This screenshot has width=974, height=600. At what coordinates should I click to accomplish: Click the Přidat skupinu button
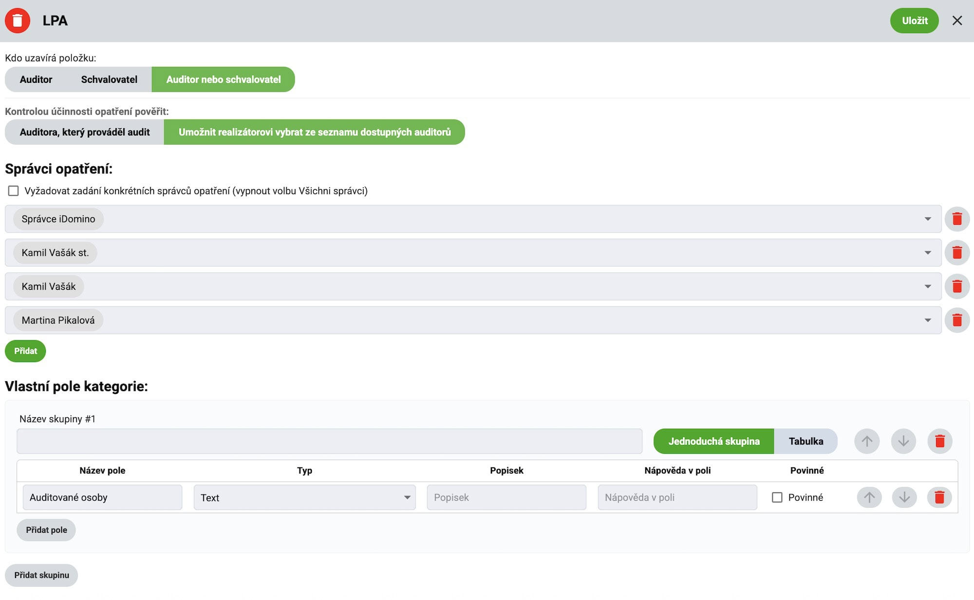(x=41, y=575)
